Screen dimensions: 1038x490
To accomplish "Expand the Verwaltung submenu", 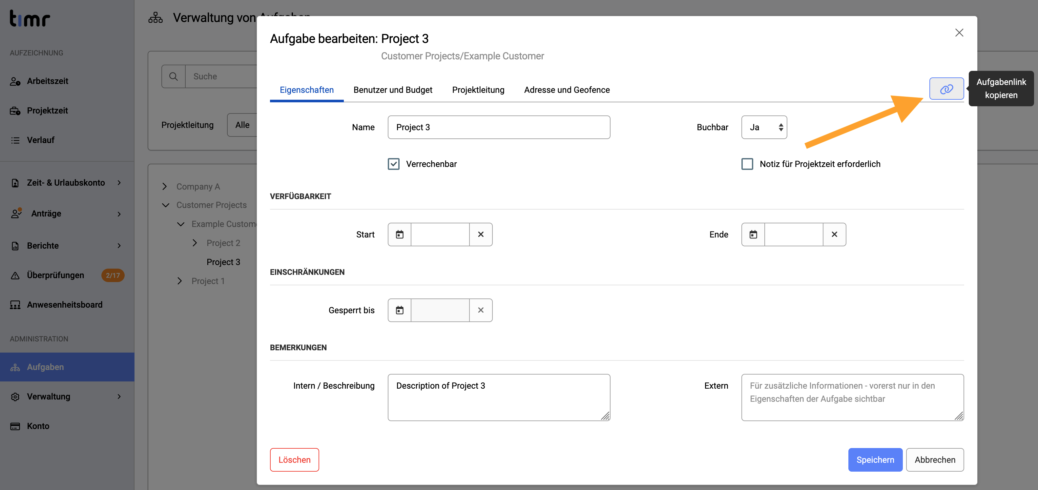I will tap(119, 397).
